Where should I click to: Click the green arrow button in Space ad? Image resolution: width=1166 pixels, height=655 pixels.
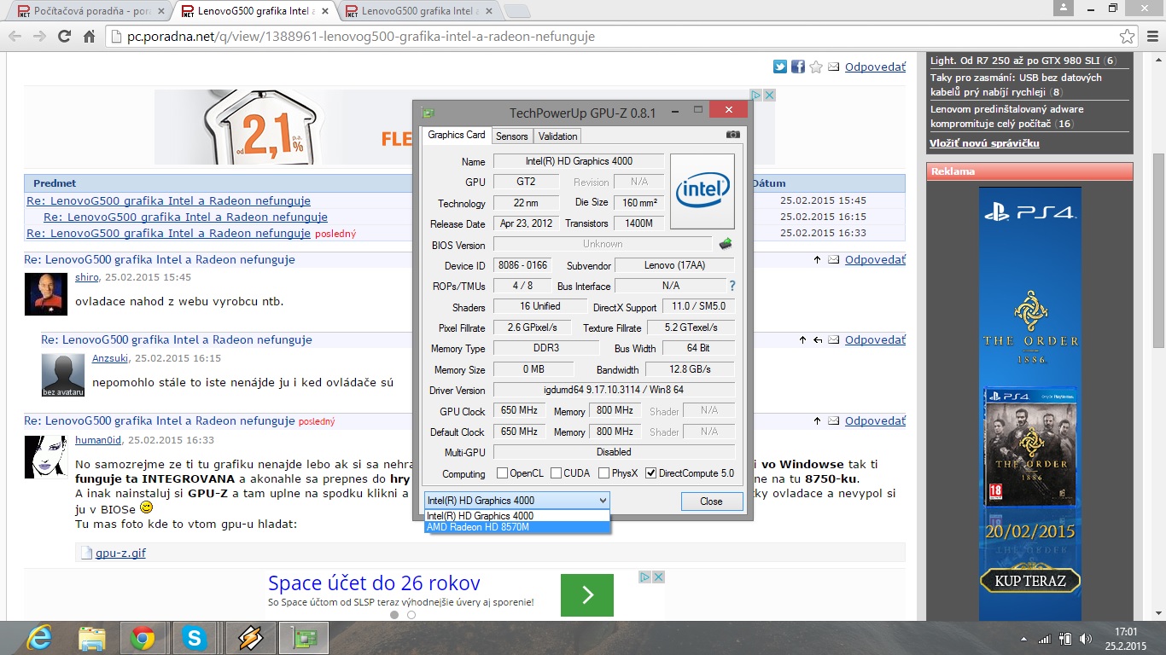tap(586, 594)
